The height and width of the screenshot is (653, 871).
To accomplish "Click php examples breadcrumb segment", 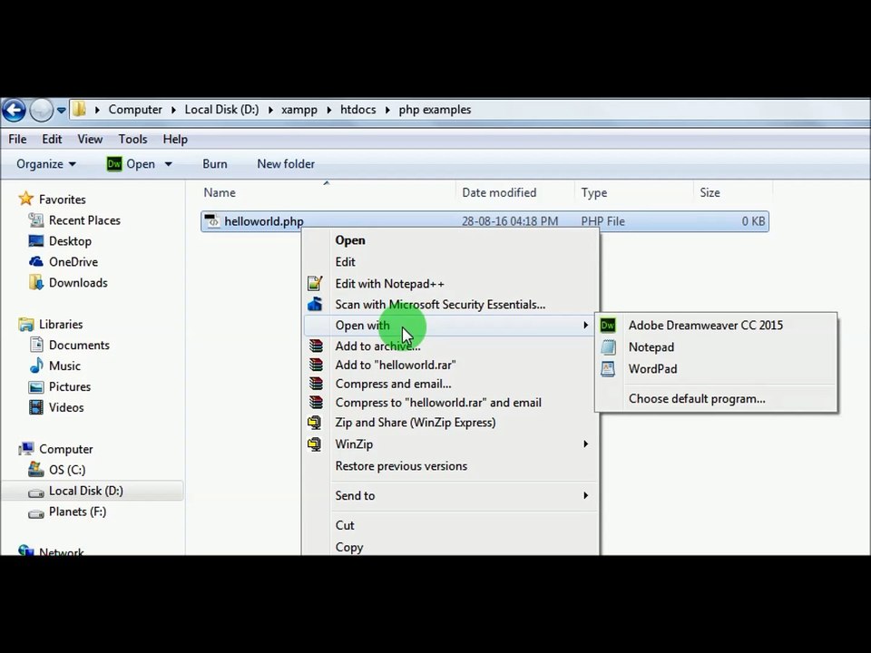I will pos(435,110).
